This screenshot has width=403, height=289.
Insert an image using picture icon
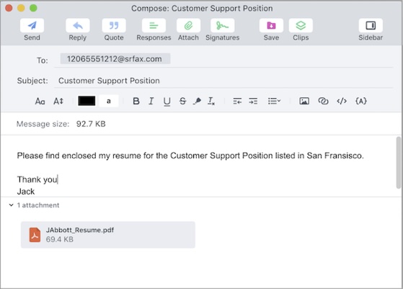(x=304, y=101)
